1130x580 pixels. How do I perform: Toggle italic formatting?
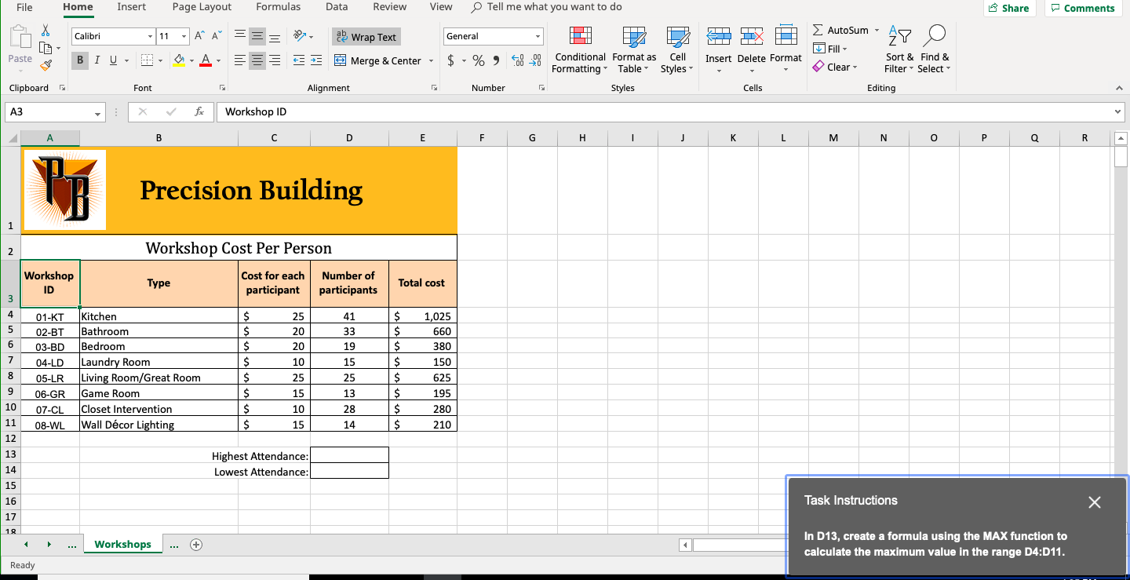pyautogui.click(x=97, y=60)
